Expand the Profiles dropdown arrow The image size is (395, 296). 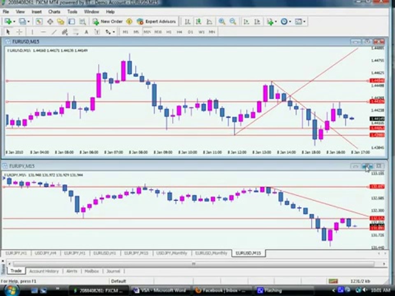point(28,22)
